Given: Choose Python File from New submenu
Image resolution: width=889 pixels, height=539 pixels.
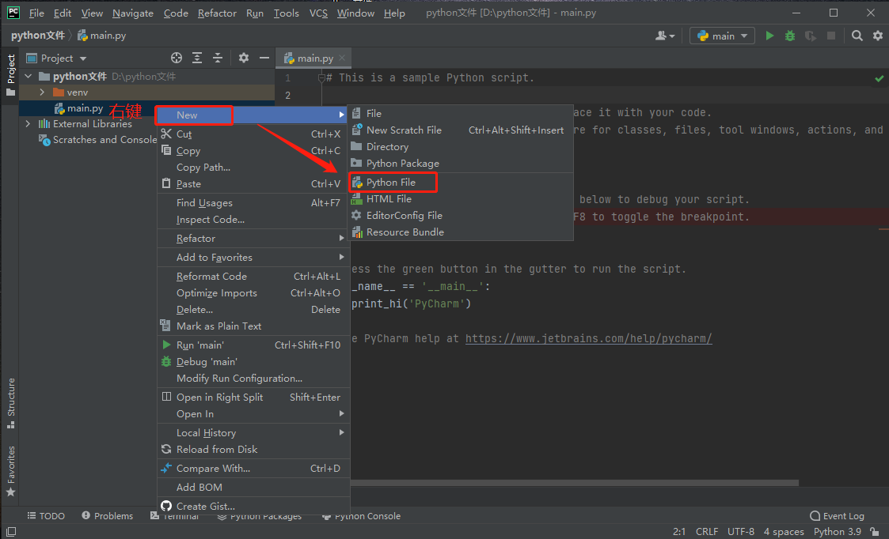Looking at the screenshot, I should pyautogui.click(x=461, y=183).
